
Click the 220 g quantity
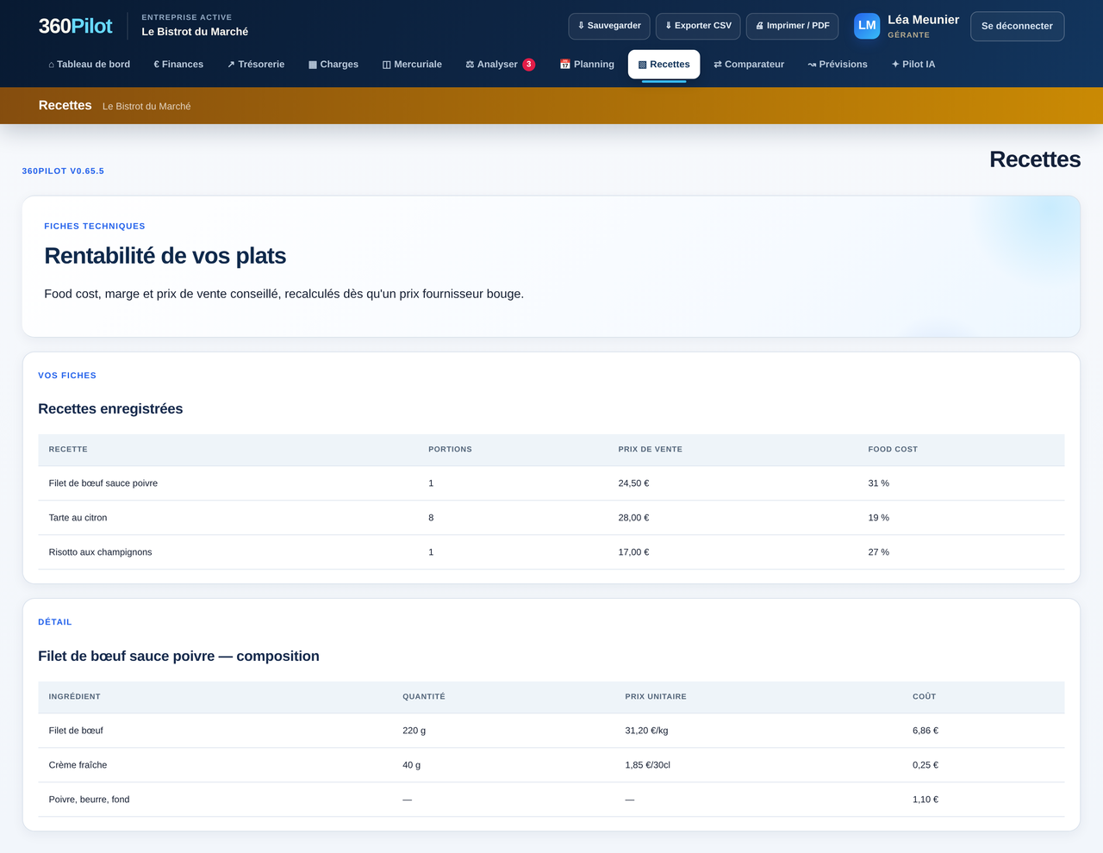pos(414,731)
